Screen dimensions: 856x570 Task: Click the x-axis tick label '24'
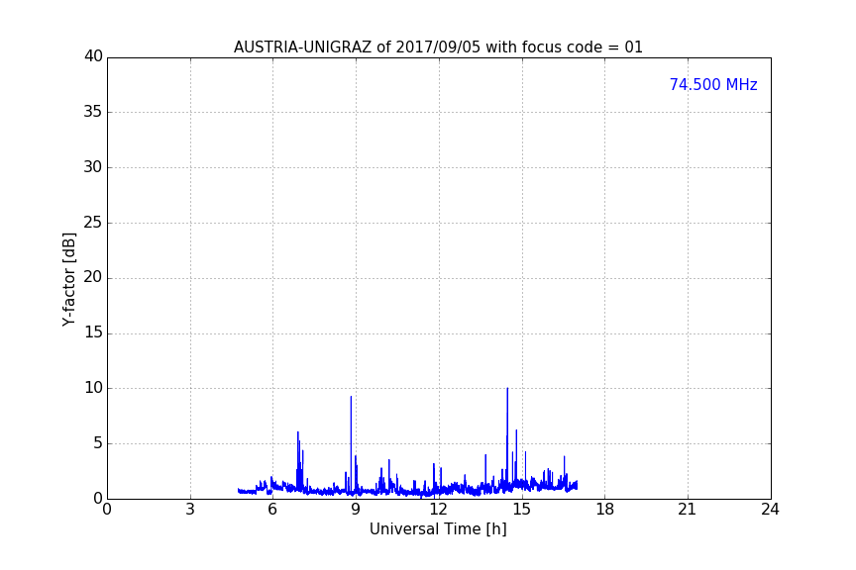coord(770,510)
